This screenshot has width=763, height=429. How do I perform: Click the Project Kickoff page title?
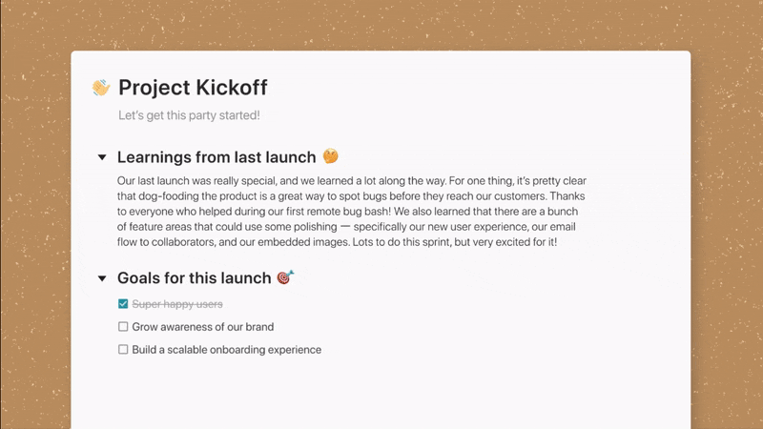193,88
